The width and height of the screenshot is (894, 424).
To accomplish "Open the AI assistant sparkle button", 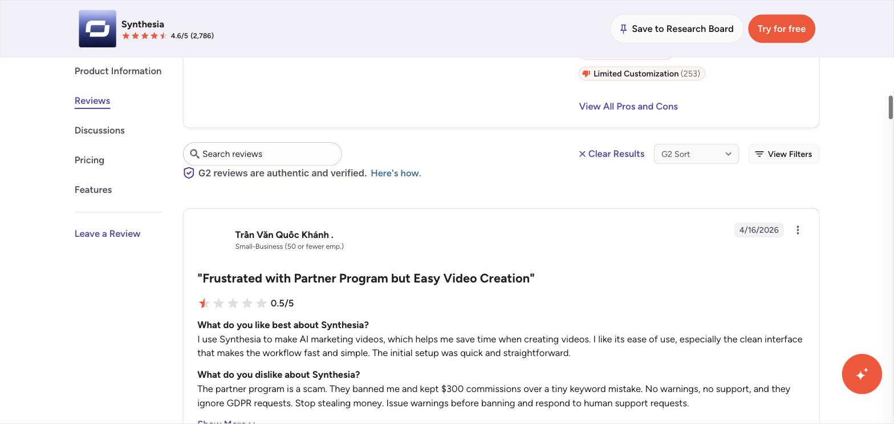I will (862, 374).
